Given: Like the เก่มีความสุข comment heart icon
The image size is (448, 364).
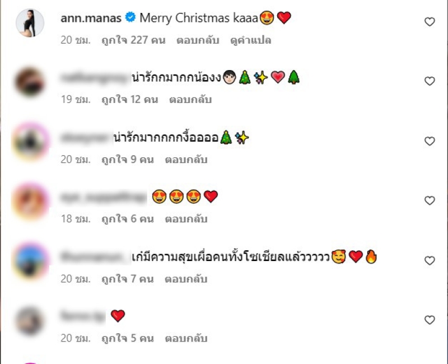Looking at the screenshot, I should click(x=430, y=260).
